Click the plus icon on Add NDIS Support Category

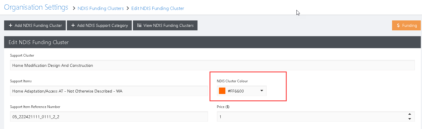(x=73, y=25)
